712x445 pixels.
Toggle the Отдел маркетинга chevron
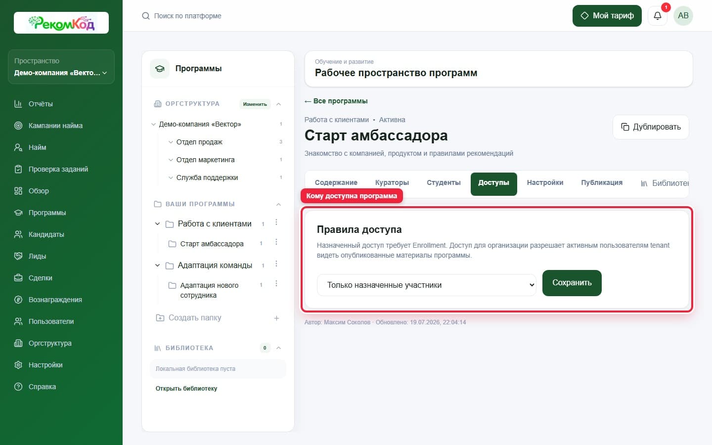[171, 160]
